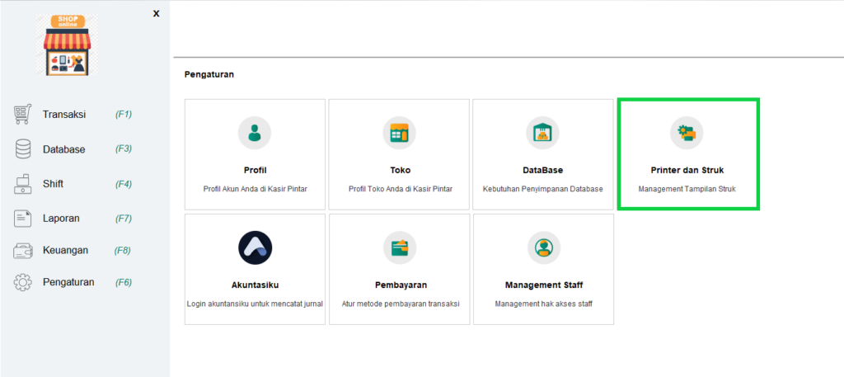This screenshot has height=377, width=844.
Task: Click the Database cylinder icon in sidebar
Action: point(23,149)
